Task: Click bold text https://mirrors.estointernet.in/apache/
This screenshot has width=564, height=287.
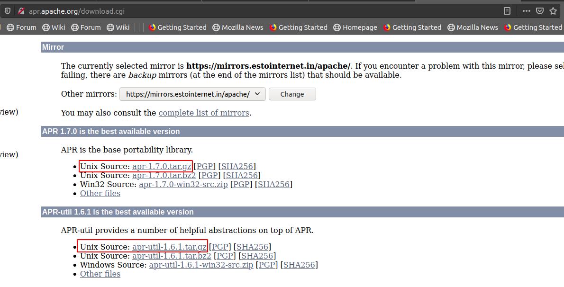Action: (x=269, y=66)
